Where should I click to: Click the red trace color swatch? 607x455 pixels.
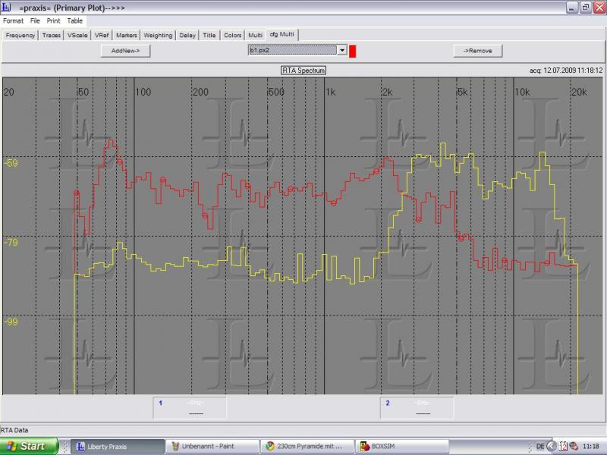coord(353,51)
